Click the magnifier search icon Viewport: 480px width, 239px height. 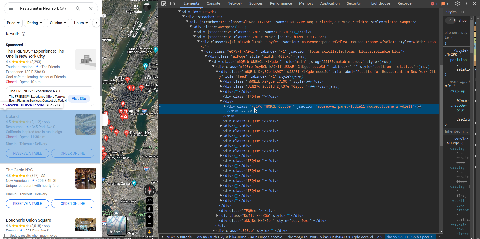click(x=78, y=8)
